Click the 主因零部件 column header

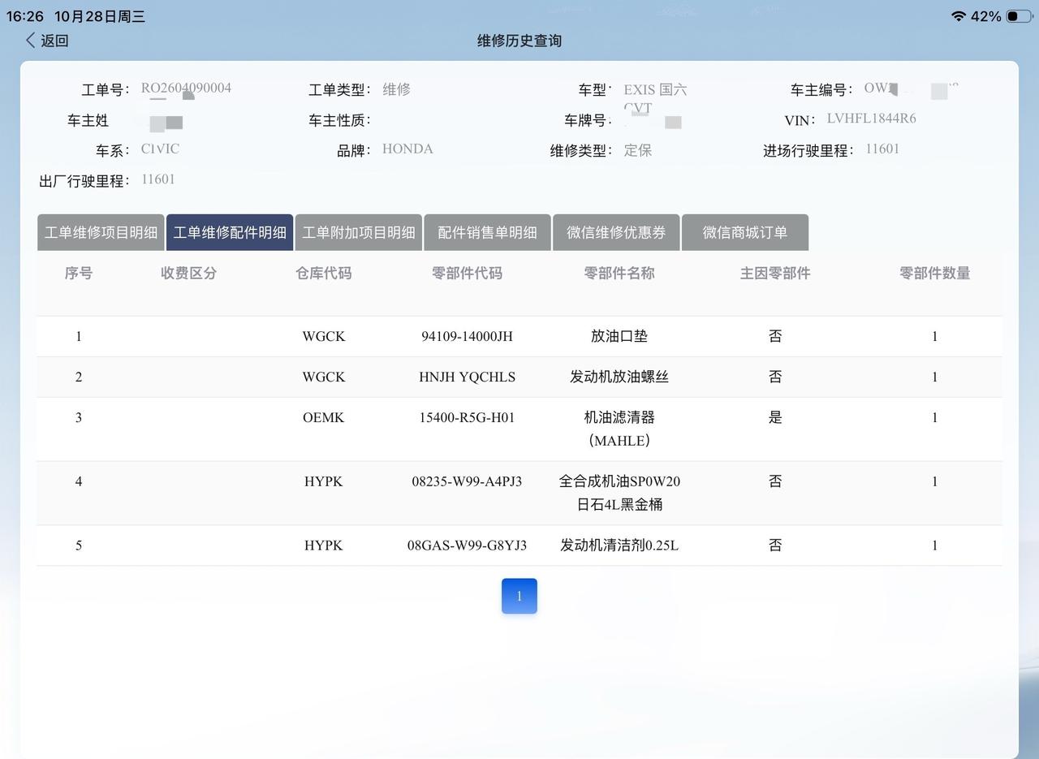coord(775,274)
